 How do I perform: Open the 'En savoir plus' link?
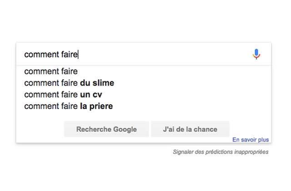251,140
